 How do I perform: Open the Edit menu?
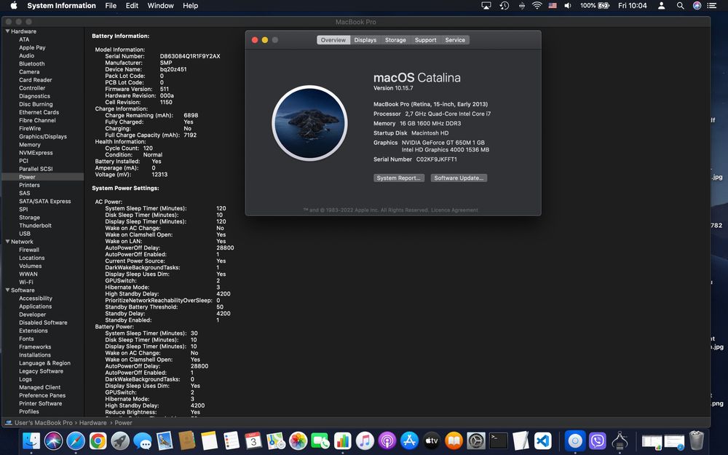(132, 6)
